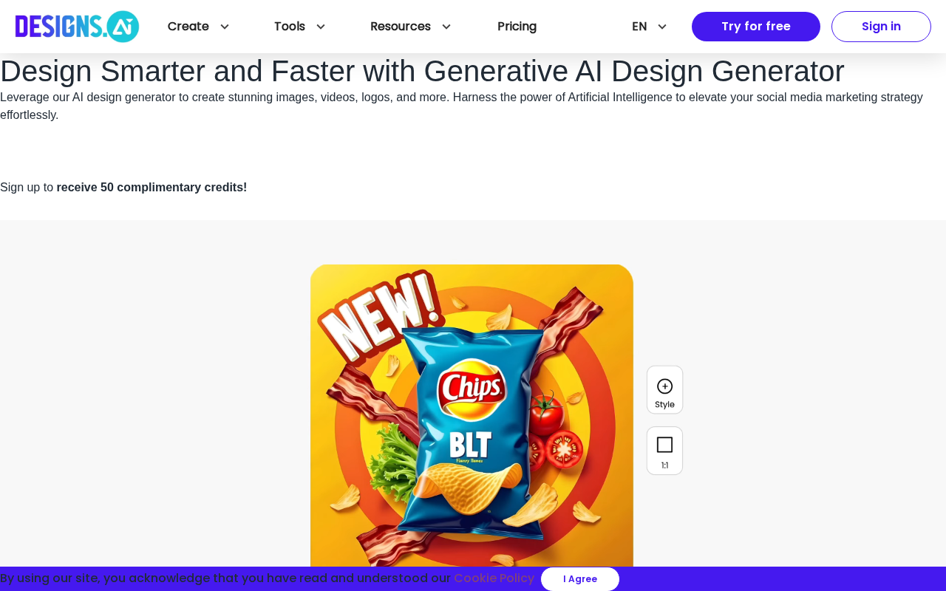Click the chevron beside EN language
The width and height of the screenshot is (946, 591).
coord(662,27)
